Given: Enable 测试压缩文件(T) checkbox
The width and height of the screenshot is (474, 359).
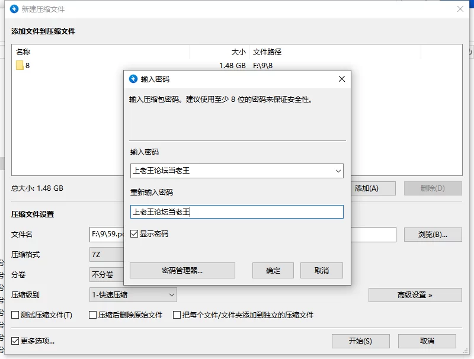Looking at the screenshot, I should [x=15, y=315].
